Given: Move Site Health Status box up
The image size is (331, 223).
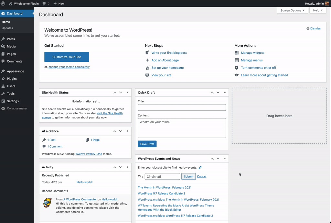Looking at the screenshot, I should point(115,92).
